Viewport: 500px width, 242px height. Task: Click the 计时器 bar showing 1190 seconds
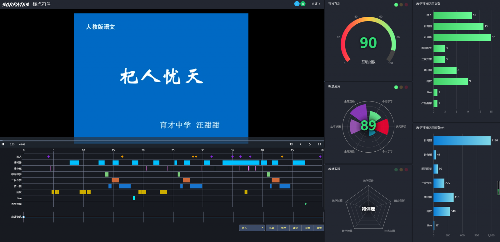click(462, 140)
